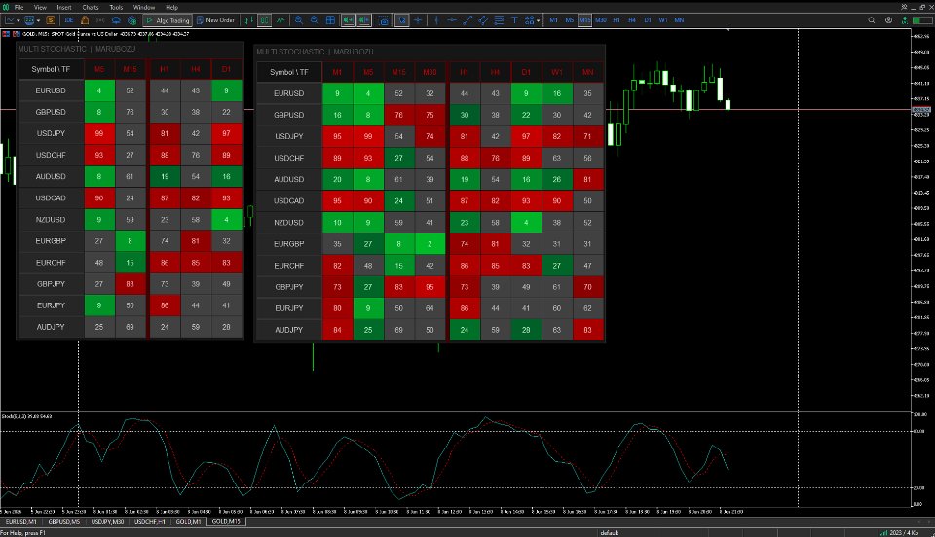Open the Help menu
935x537 pixels.
(171, 7)
